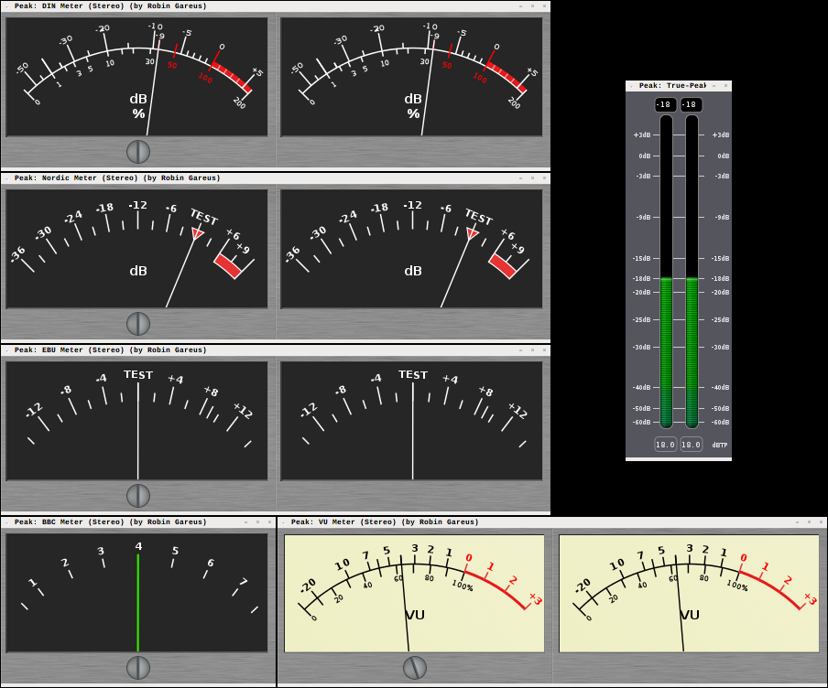Select the DIN Meter window title bar
The image size is (828, 688).
110,6
